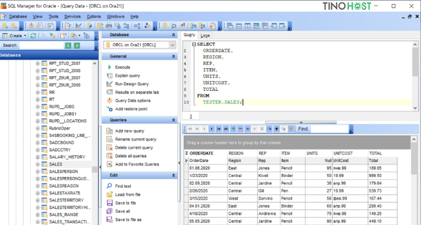This screenshot has width=421, height=225.
Task: Click the cascade windows icon in toolbar
Action: click(230, 26)
